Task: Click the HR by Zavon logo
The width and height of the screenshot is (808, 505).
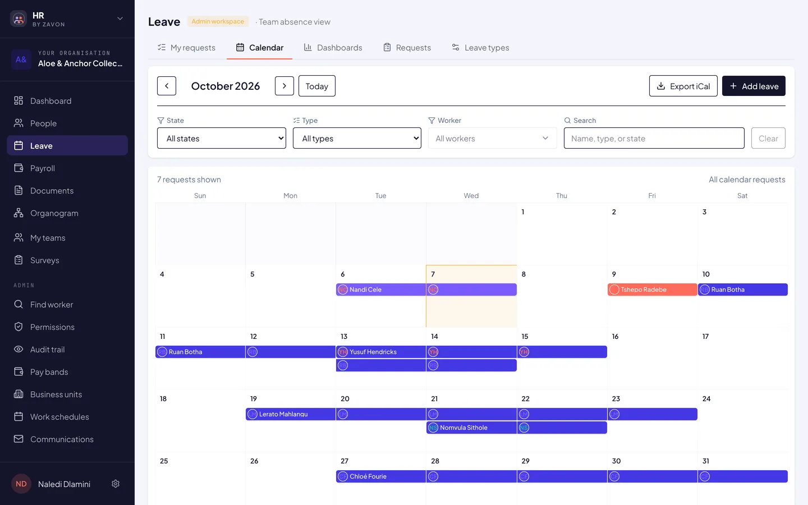Action: click(19, 19)
